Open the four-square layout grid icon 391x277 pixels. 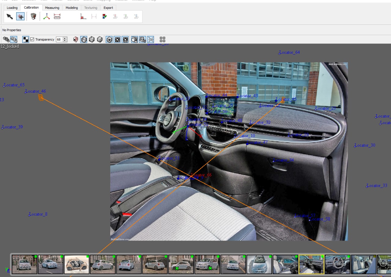163,39
